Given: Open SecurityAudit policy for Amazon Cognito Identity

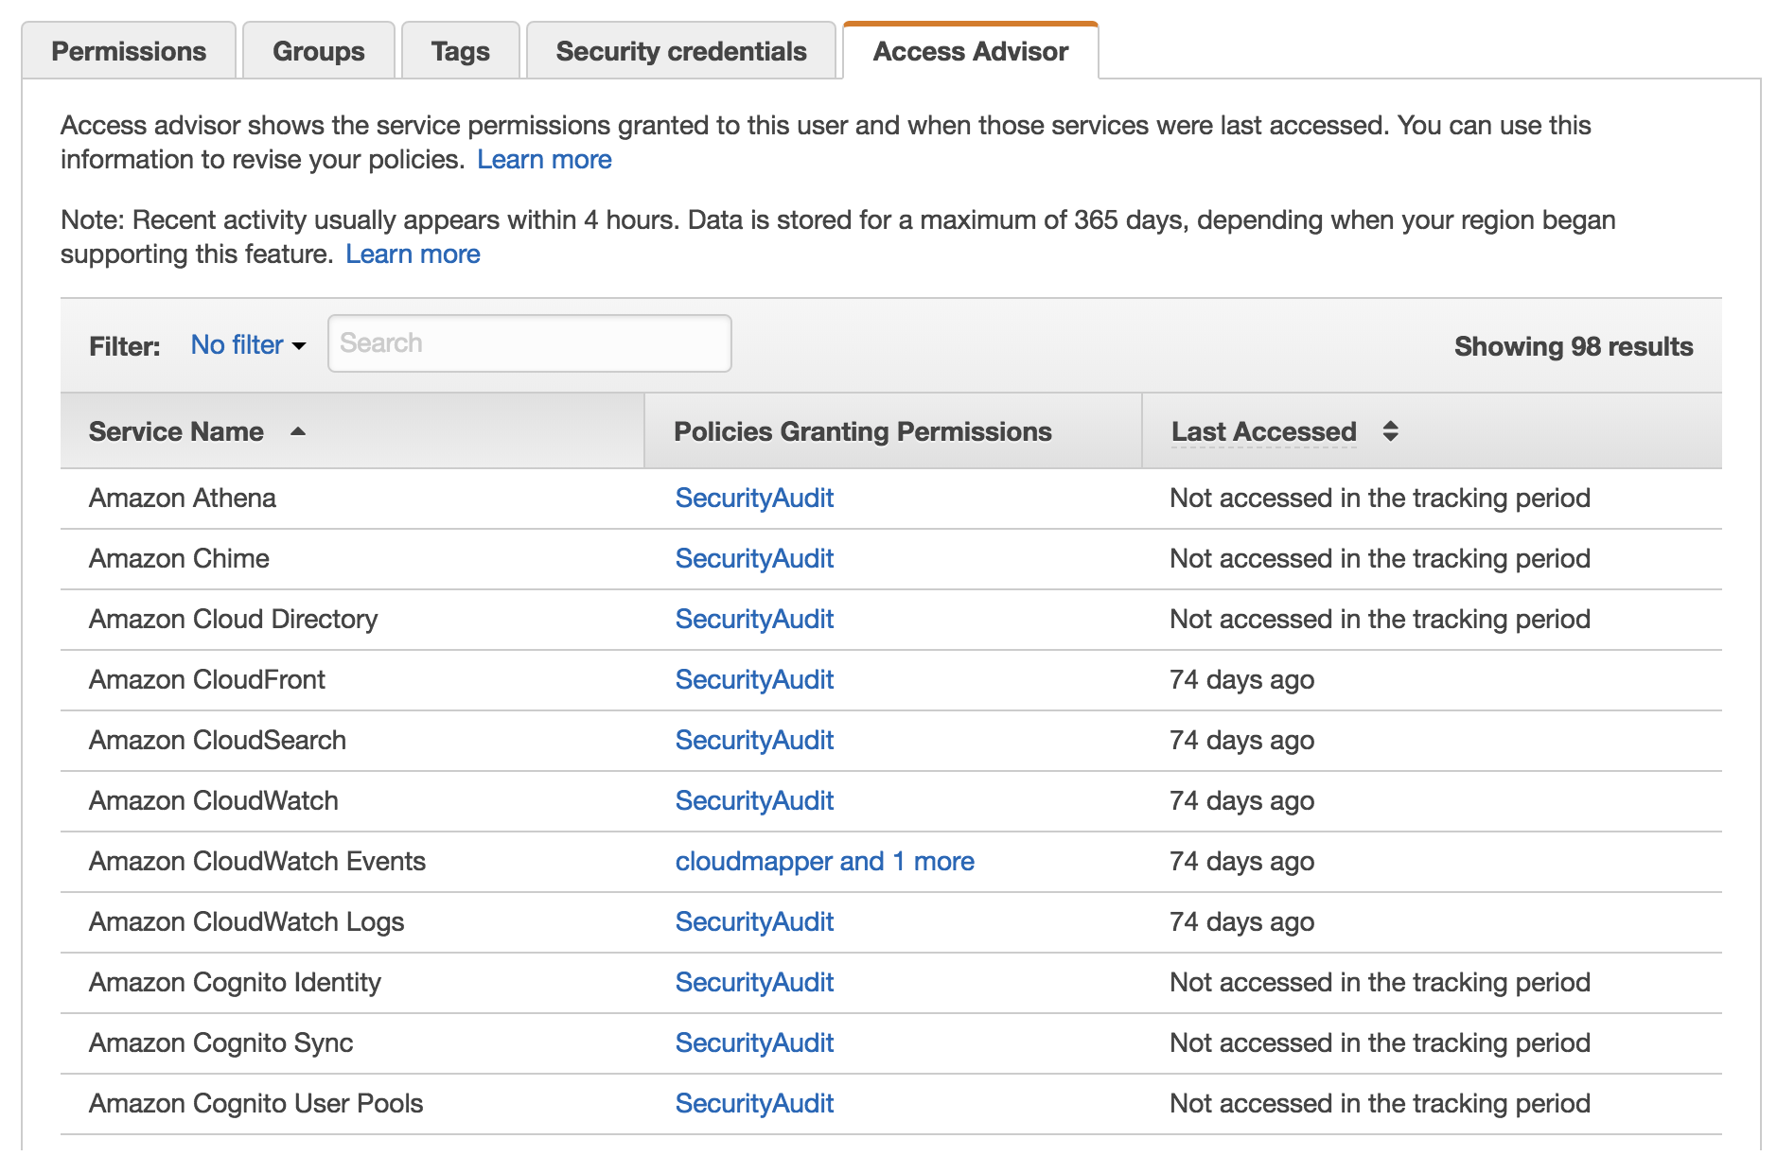Looking at the screenshot, I should [x=754, y=983].
